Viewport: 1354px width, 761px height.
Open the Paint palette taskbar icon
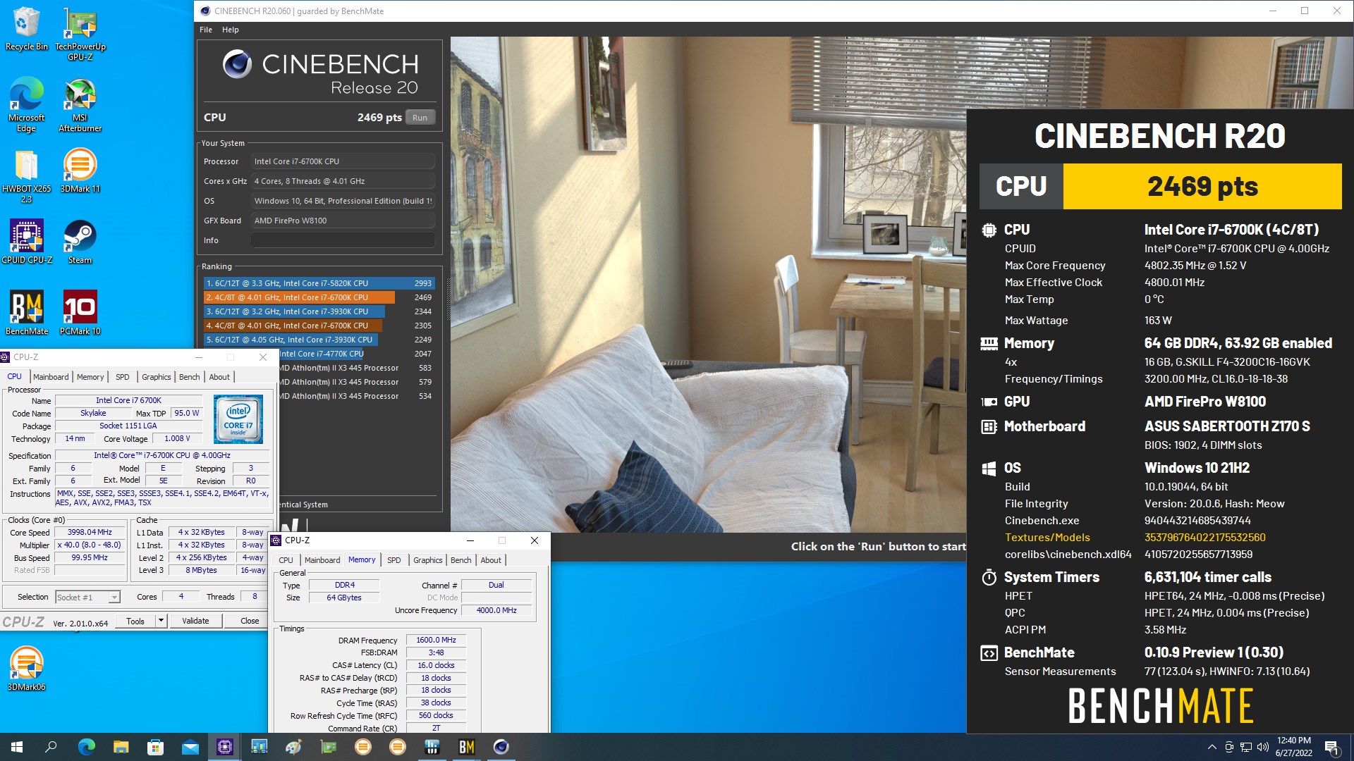[x=293, y=747]
